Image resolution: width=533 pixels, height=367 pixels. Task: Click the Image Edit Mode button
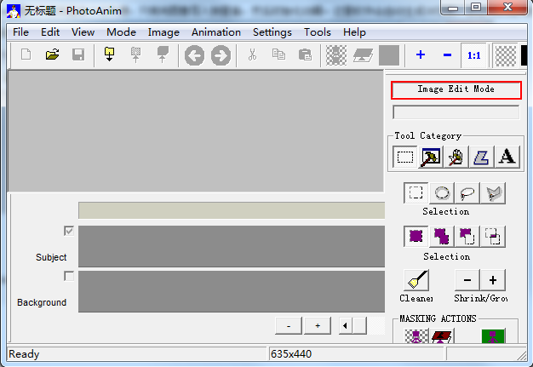click(456, 89)
